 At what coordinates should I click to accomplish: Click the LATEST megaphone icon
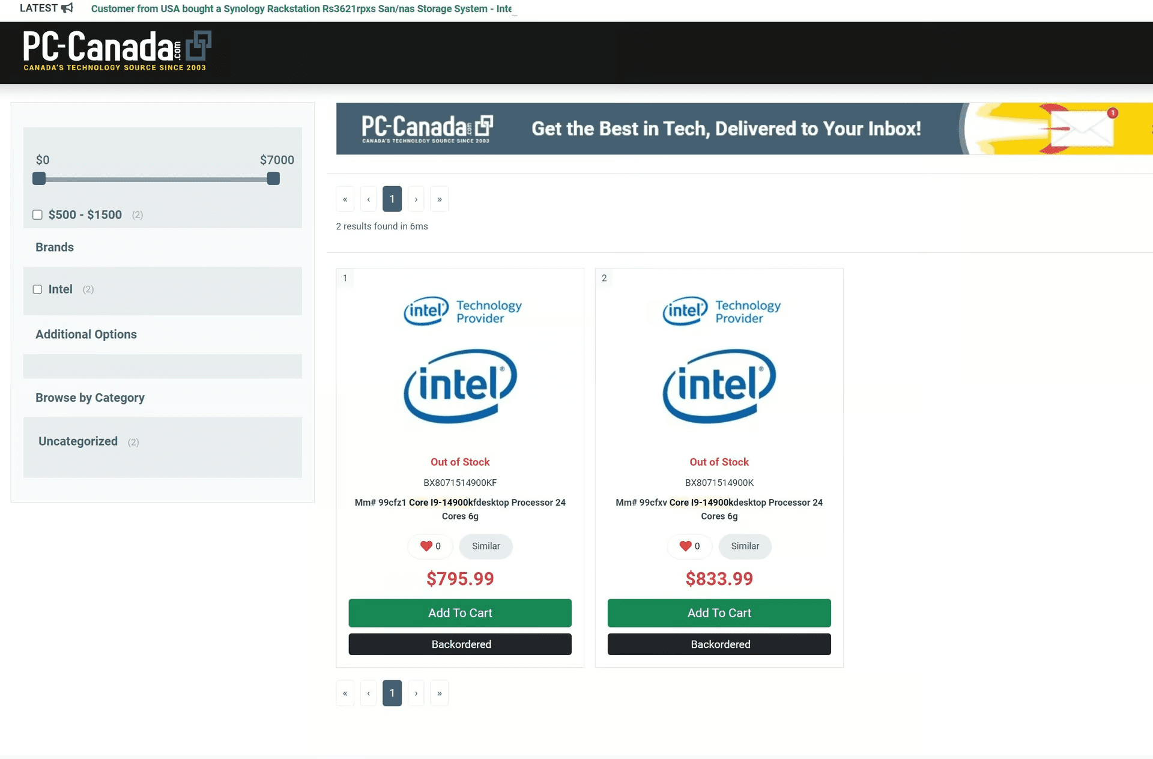point(67,8)
